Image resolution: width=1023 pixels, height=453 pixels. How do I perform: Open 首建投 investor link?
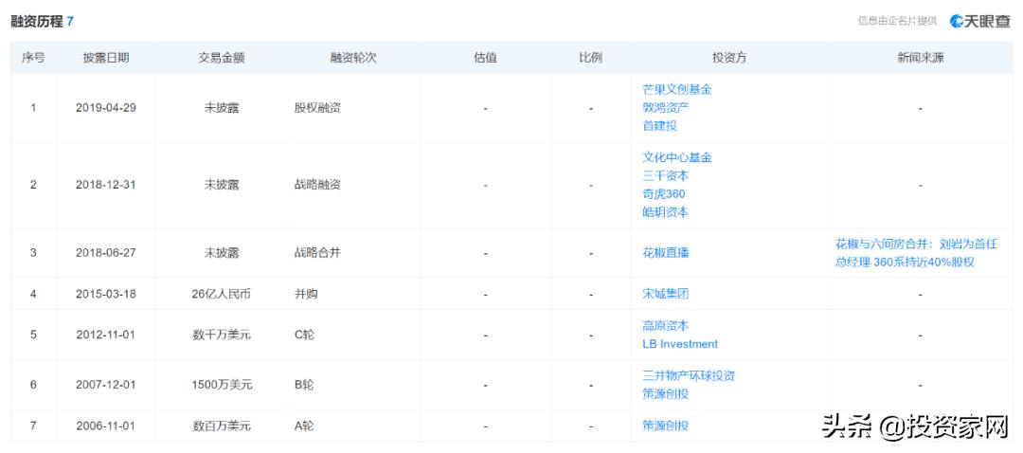(x=659, y=126)
